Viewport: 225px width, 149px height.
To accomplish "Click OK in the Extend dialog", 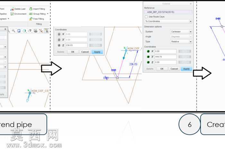I will pyautogui.click(x=162, y=69).
